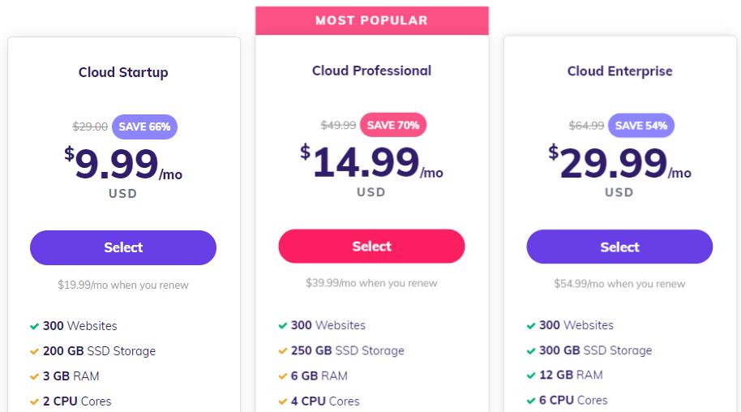Viewport: 741px width, 412px height.
Task: Click the SAVE 70% badge
Action: pyautogui.click(x=393, y=125)
